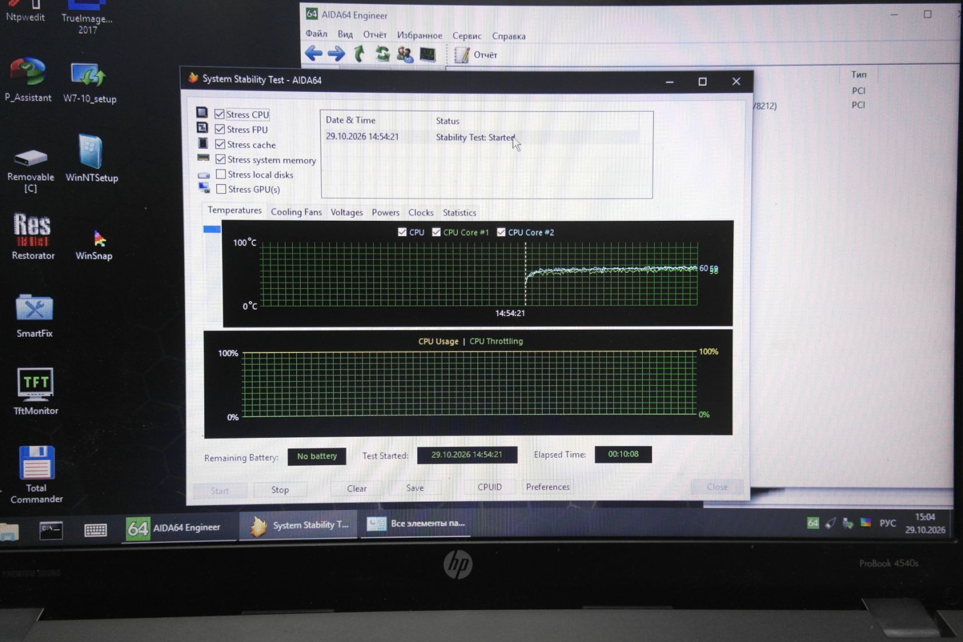963x642 pixels.
Task: Disable the Stress CPU checkbox
Action: 220,114
